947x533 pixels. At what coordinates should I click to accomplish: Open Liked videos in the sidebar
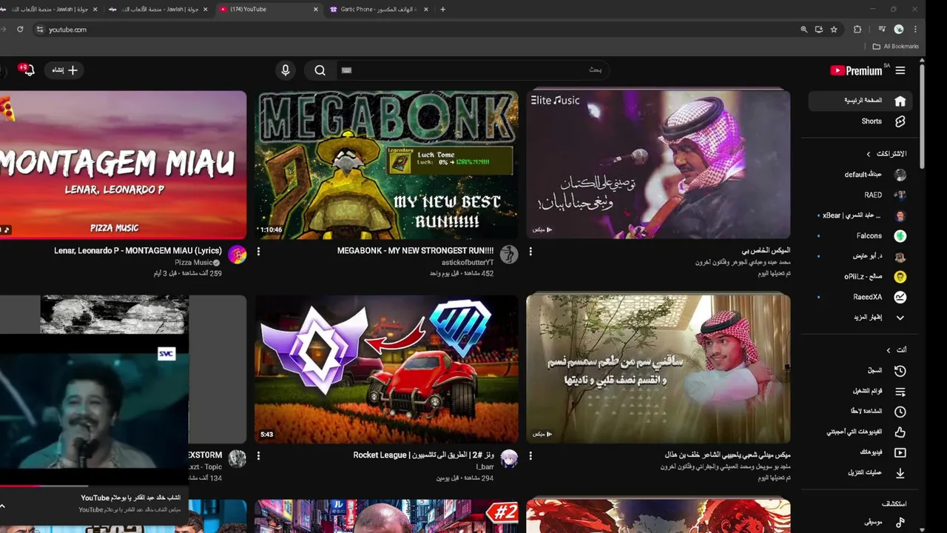click(860, 432)
